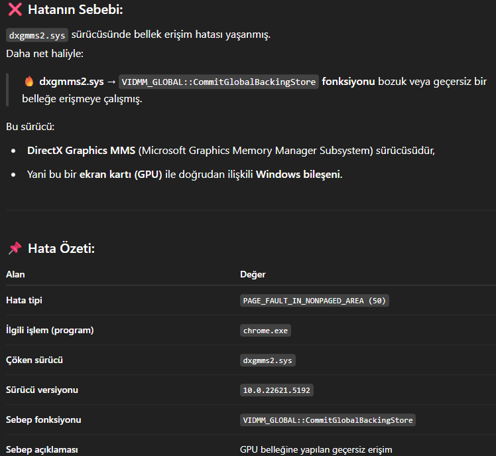Click the Değer column header
Image resolution: width=496 pixels, height=456 pixels.
point(253,274)
